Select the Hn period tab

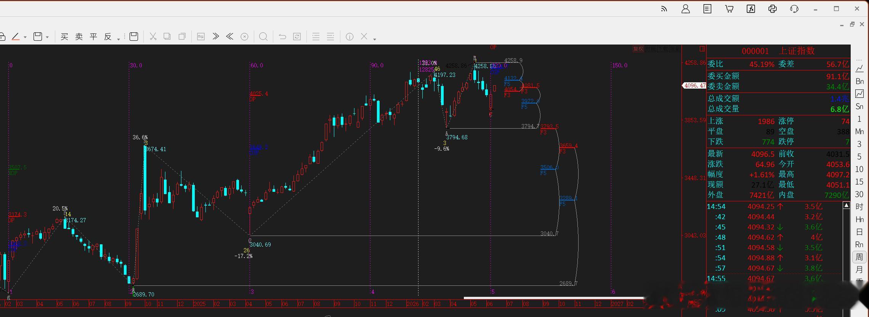tap(859, 219)
